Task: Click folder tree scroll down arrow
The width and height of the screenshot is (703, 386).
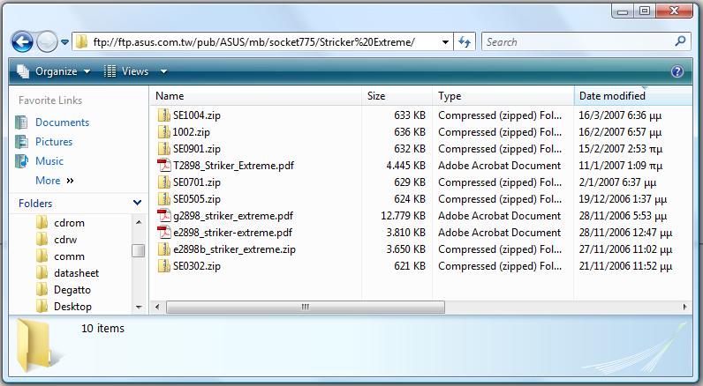Action: [x=139, y=307]
